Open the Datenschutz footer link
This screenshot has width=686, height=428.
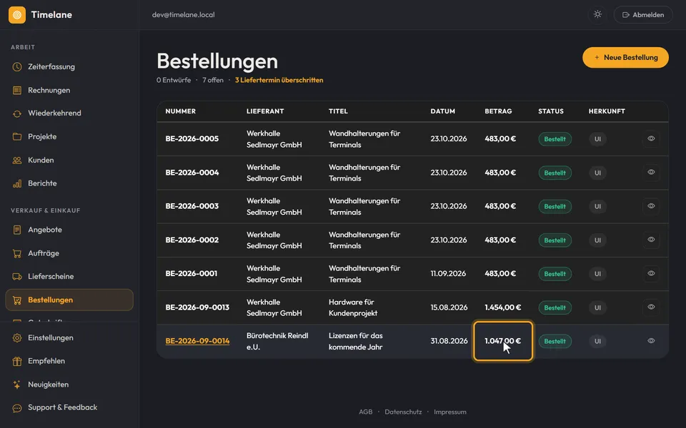[403, 412]
